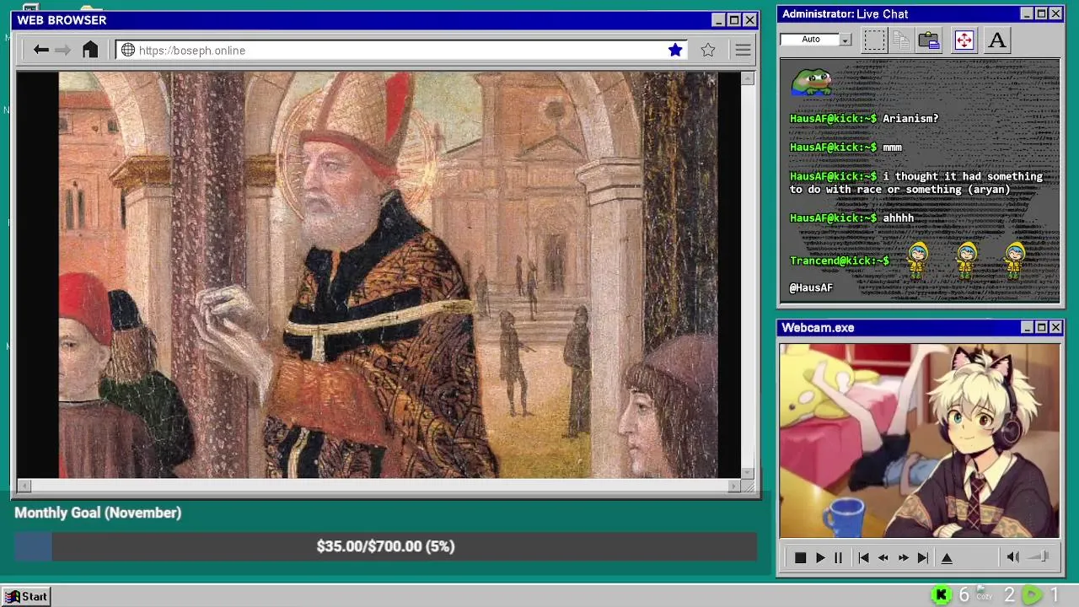Screen dimensions: 1079x607
Task: Click the address bar showing boseph.online
Action: (x=401, y=50)
